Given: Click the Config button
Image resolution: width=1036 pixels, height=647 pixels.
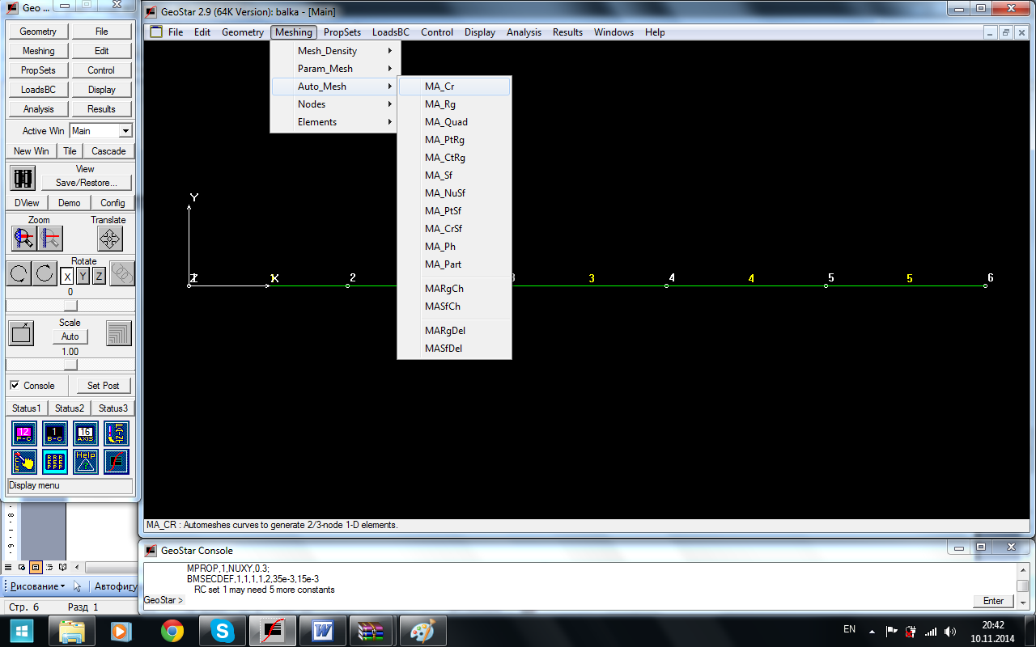Looking at the screenshot, I should coord(113,203).
